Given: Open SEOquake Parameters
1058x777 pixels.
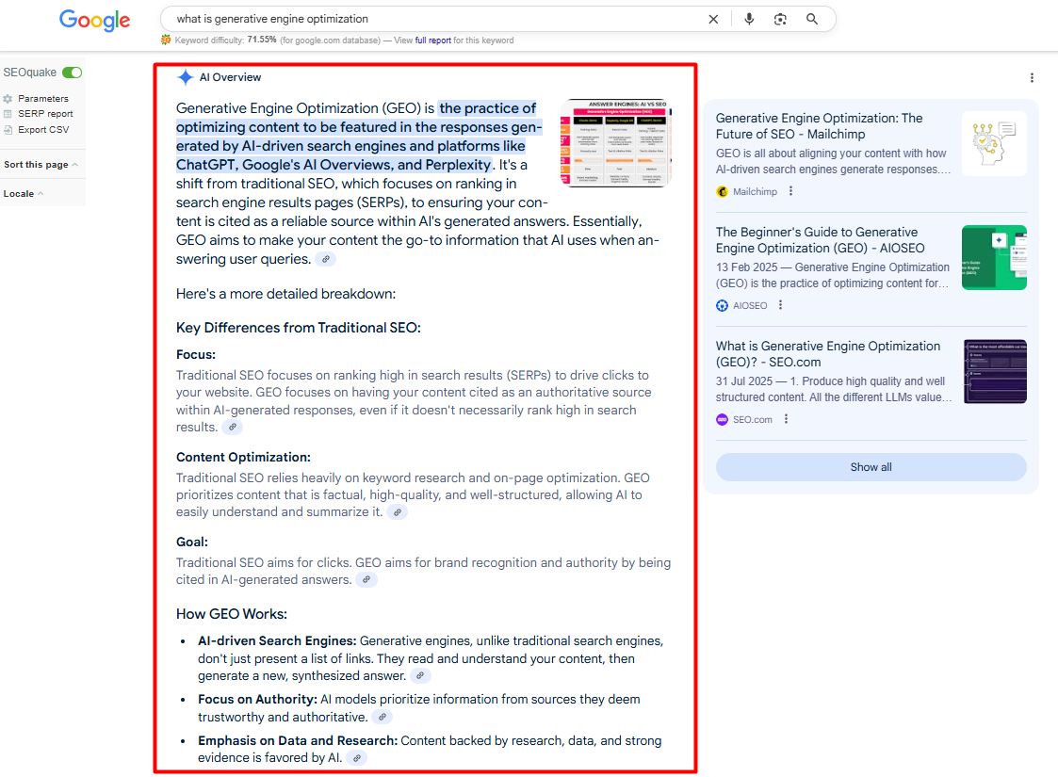Looking at the screenshot, I should tap(42, 99).
